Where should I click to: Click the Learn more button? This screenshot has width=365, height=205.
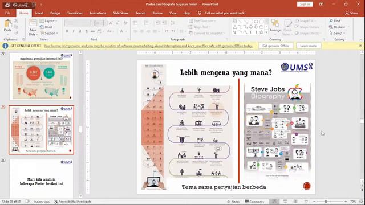tap(308, 46)
